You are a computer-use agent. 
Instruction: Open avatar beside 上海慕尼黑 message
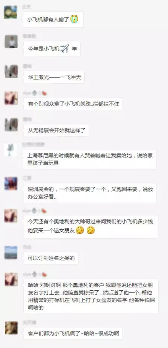(11, 150)
